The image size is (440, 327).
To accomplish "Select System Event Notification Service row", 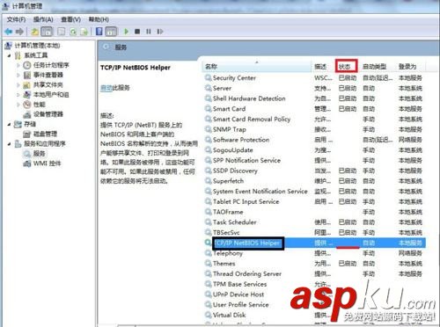I will pyautogui.click(x=315, y=192).
